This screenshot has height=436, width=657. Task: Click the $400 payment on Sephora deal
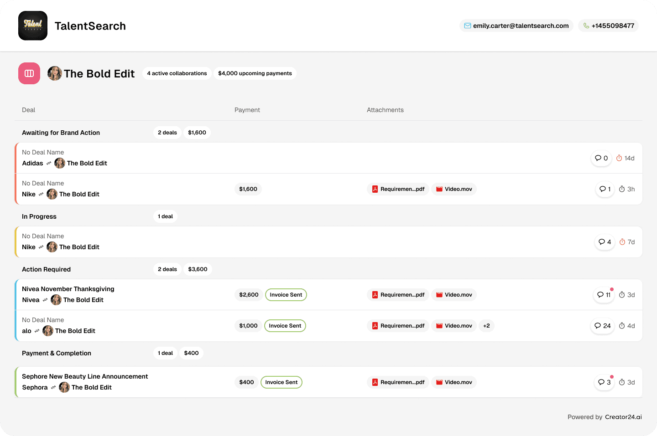point(247,382)
